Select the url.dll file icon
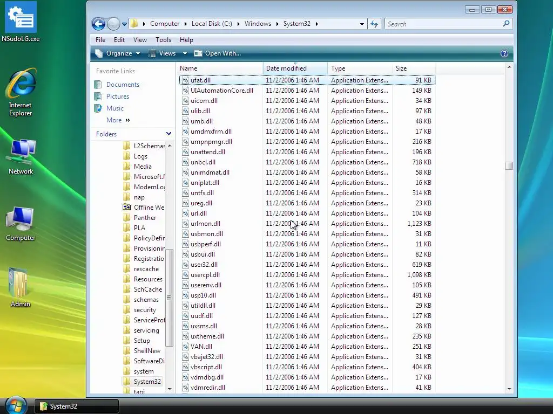Image resolution: width=553 pixels, height=414 pixels. [x=185, y=213]
